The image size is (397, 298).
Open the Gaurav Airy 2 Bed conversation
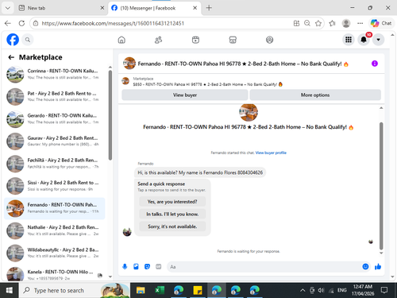tap(54, 141)
